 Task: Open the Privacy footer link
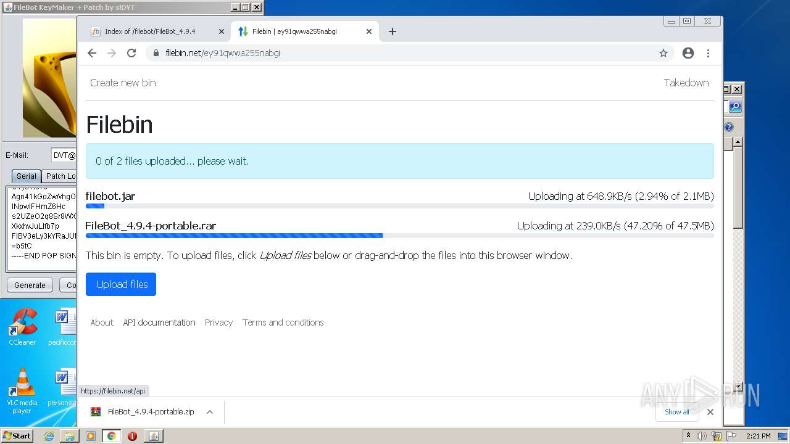coord(218,323)
